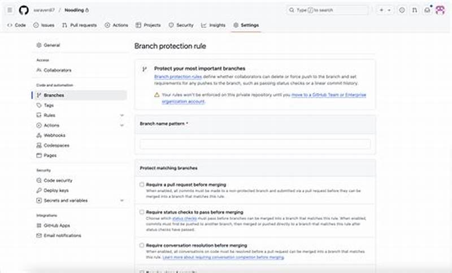
Task: Expand the Actions sidebar submenu chevron
Action: pos(122,125)
